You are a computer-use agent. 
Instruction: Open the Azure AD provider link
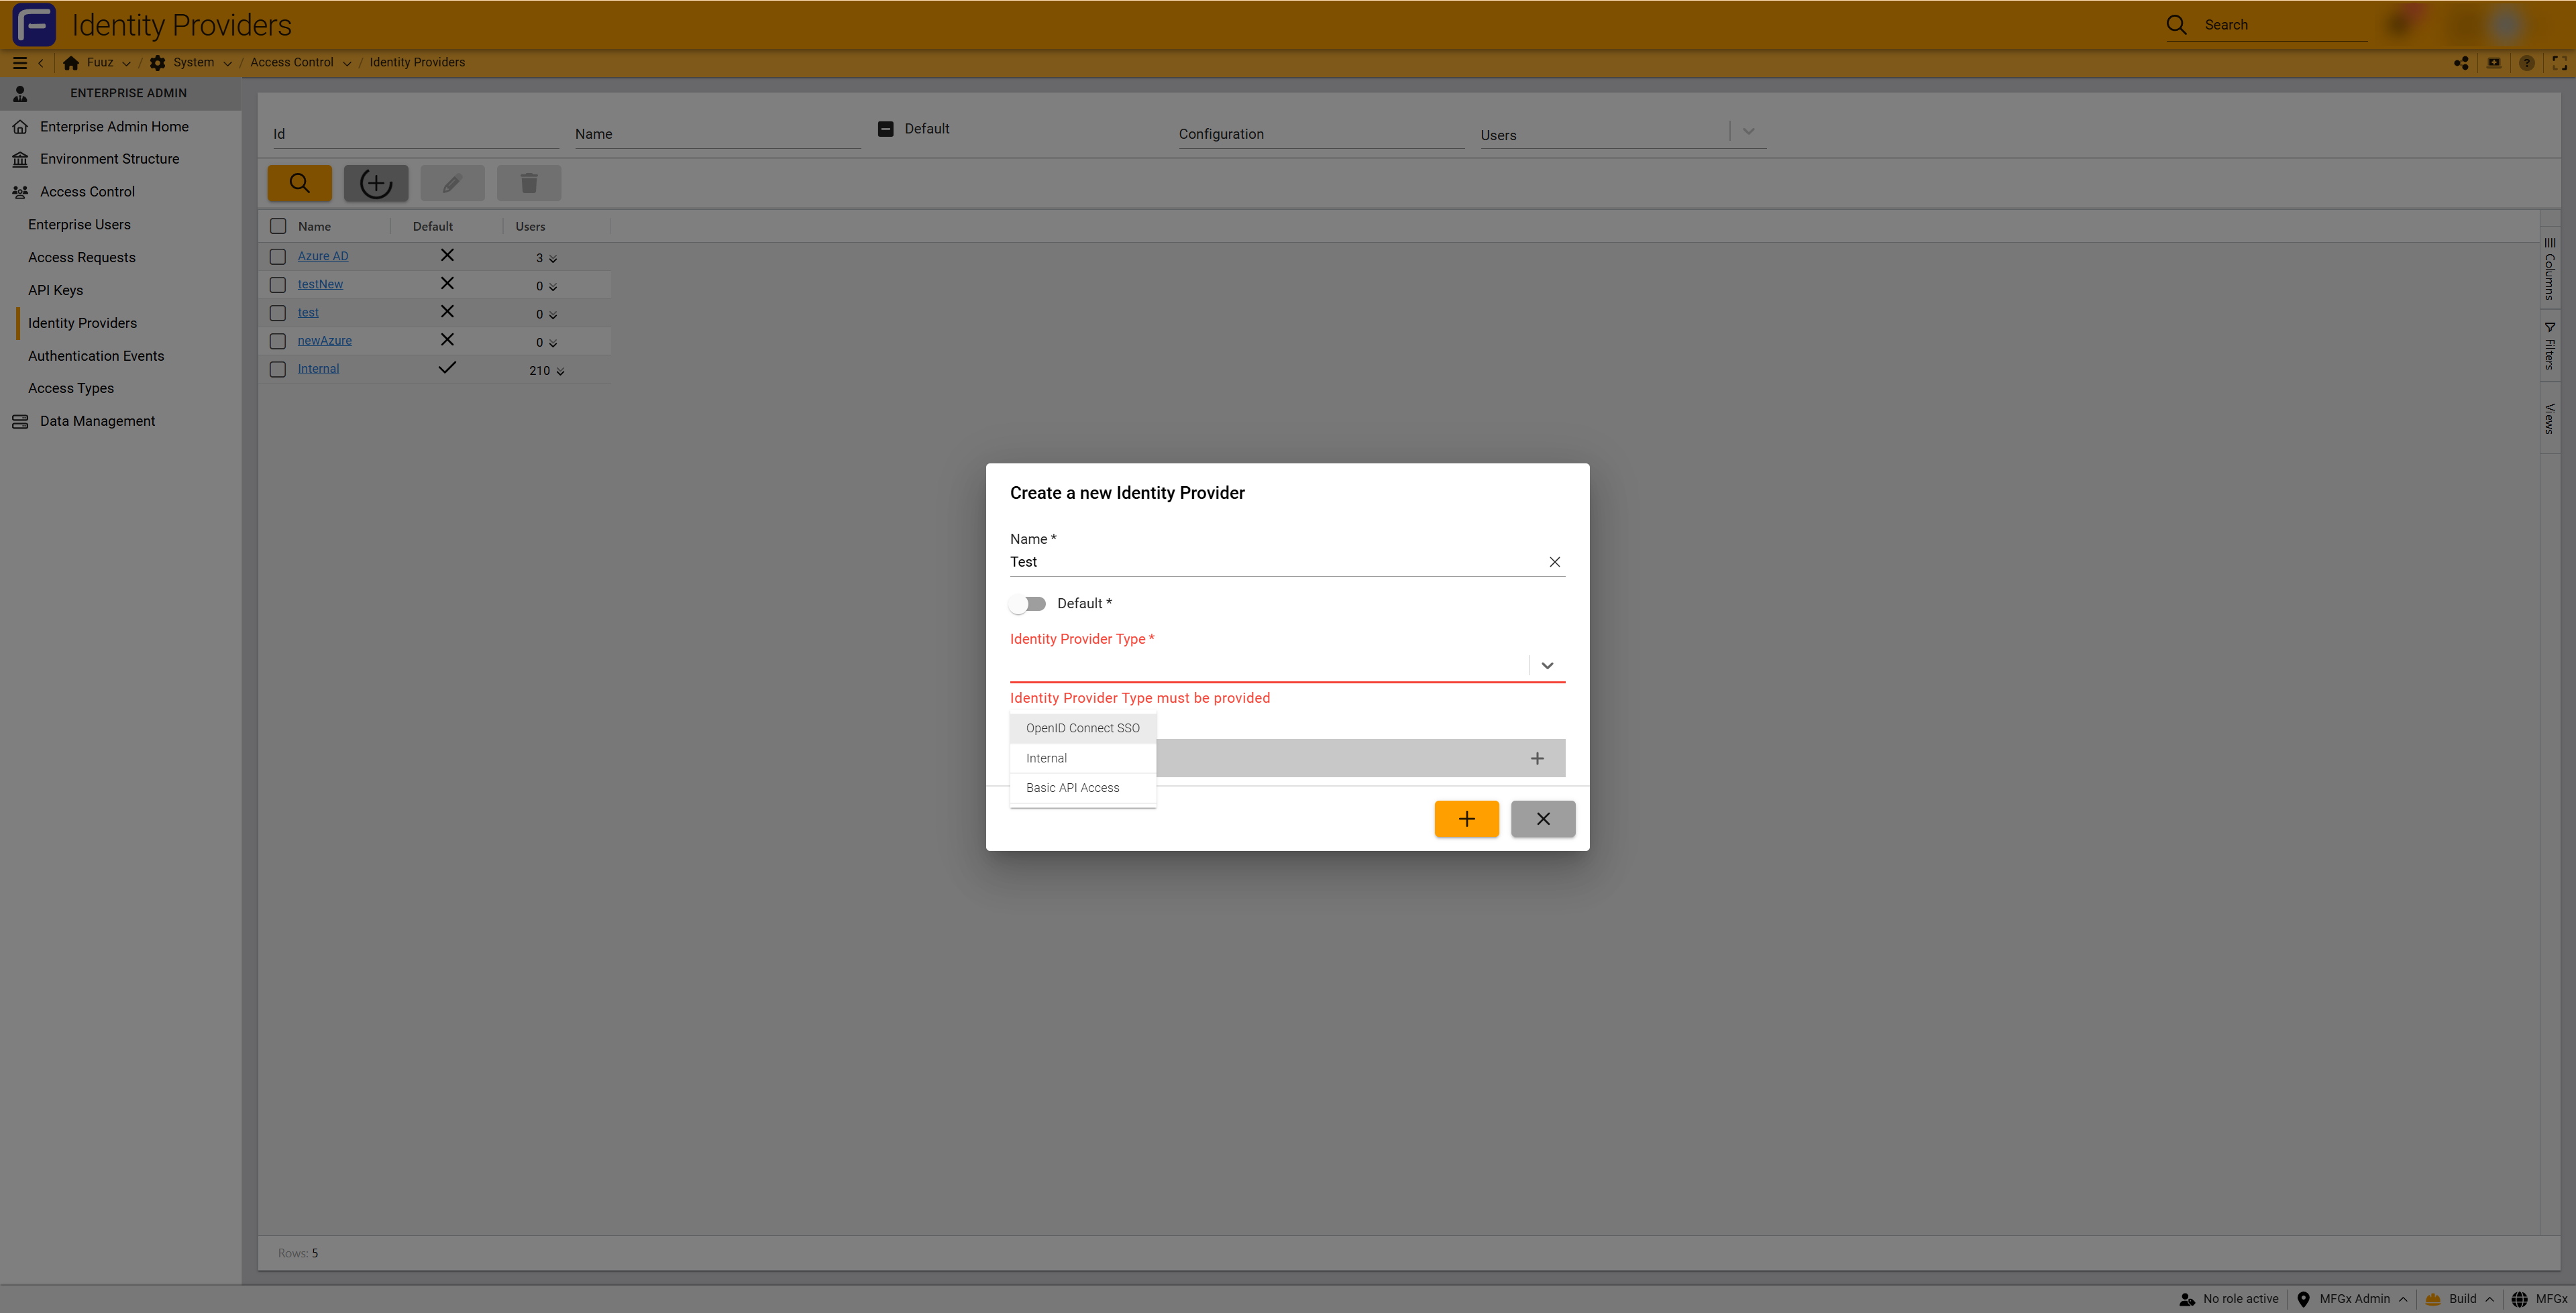[x=323, y=256]
